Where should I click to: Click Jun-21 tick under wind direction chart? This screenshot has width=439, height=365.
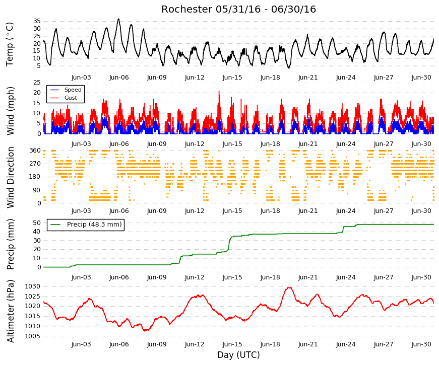[x=308, y=211]
